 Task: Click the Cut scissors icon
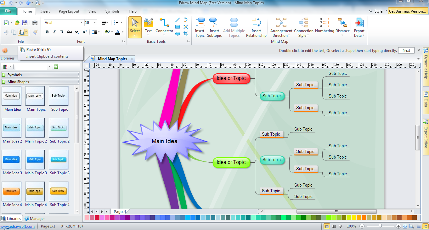pyautogui.click(x=6, y=32)
